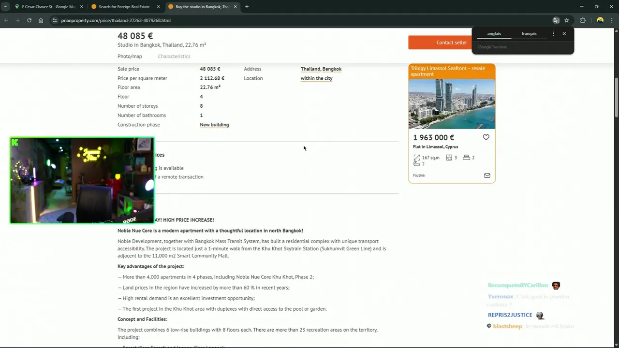Minimize the browser window
619x348 pixels.
point(581,7)
